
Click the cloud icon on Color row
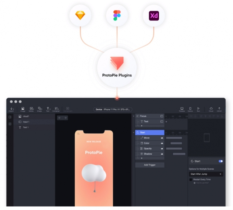tap(162, 143)
